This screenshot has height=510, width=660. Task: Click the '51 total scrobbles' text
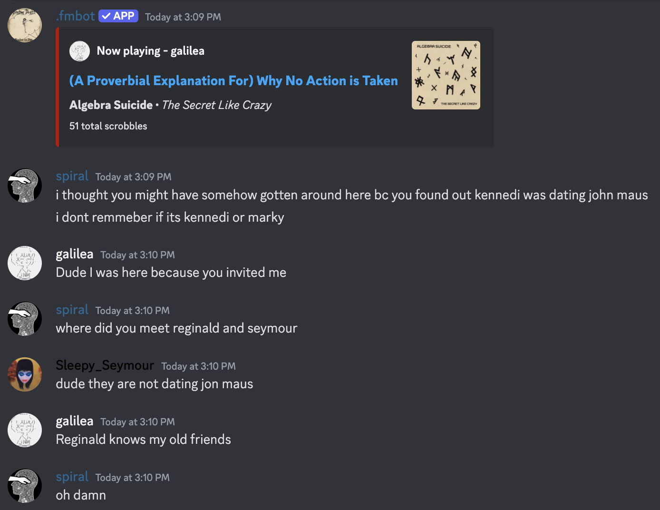pos(108,126)
